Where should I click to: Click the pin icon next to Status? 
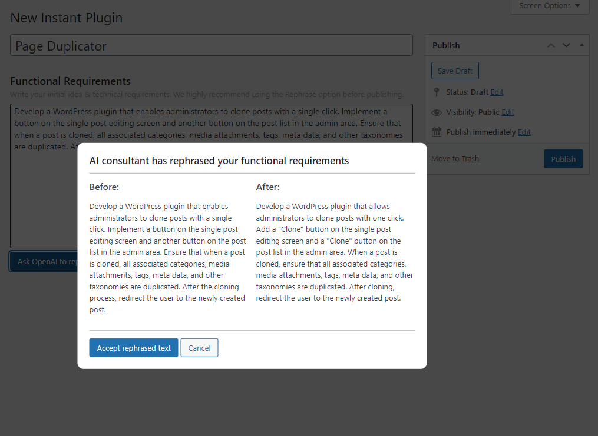(x=436, y=92)
